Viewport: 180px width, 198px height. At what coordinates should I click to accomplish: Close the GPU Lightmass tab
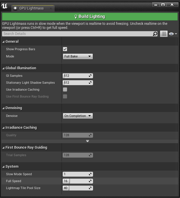coord(51,8)
